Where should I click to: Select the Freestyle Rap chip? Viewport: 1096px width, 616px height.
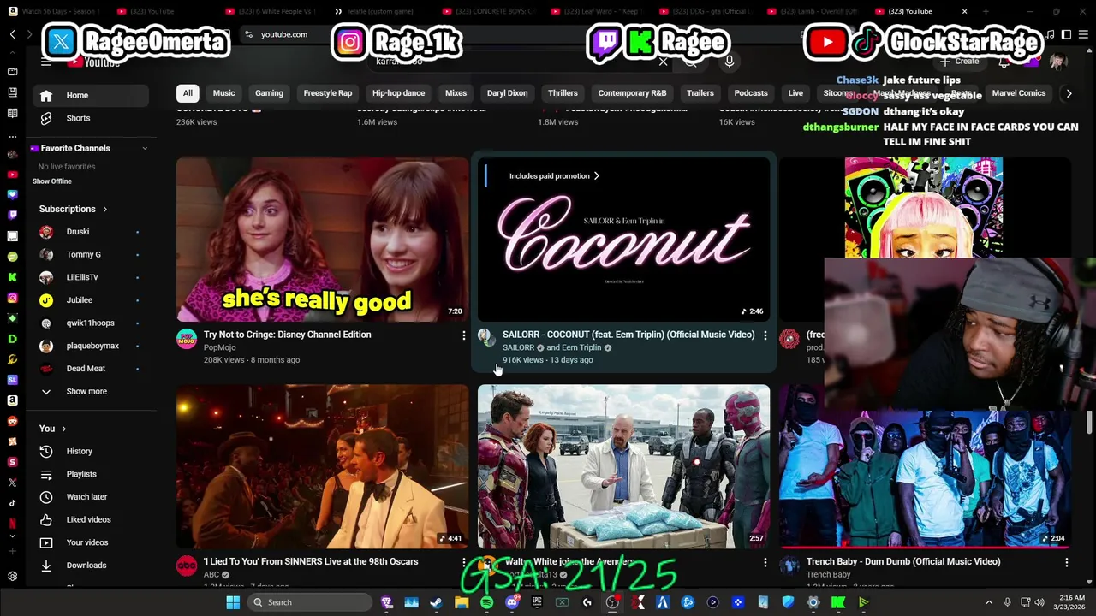pyautogui.click(x=328, y=93)
